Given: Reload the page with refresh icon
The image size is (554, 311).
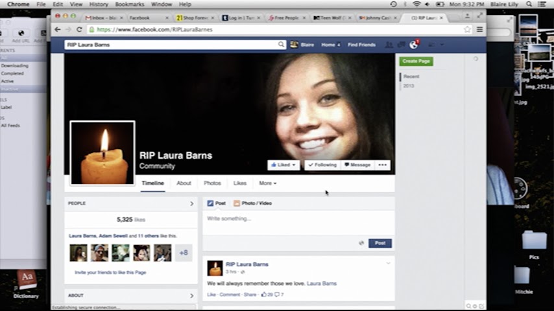Looking at the screenshot, I should click(80, 29).
